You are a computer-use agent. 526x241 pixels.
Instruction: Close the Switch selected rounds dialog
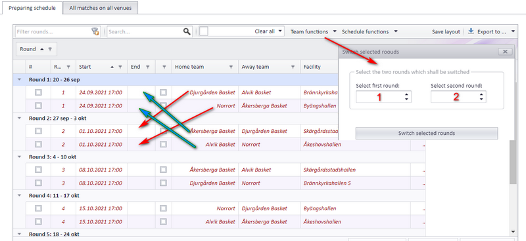tap(505, 52)
